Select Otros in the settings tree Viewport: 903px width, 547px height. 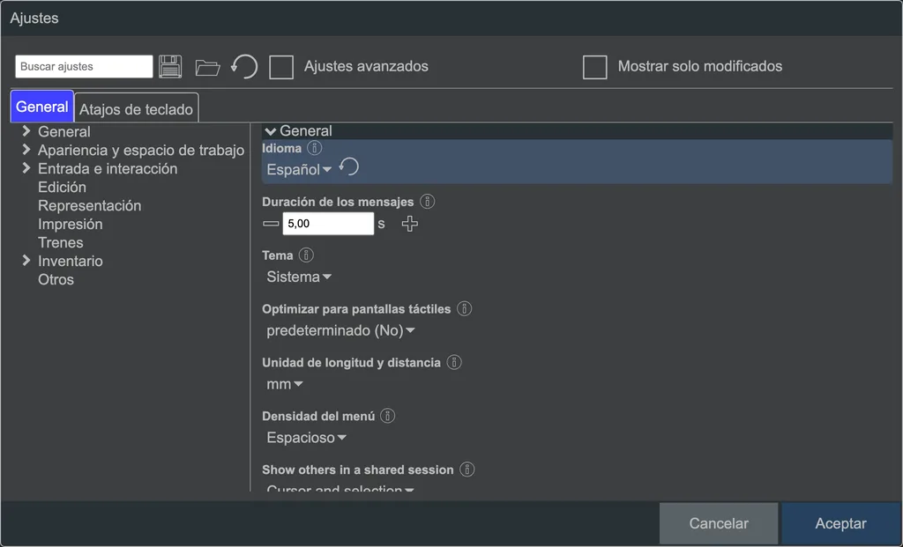(56, 279)
